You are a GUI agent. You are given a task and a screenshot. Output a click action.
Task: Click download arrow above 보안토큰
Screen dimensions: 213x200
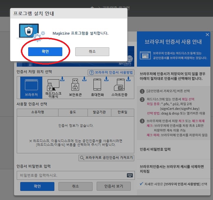(84, 79)
